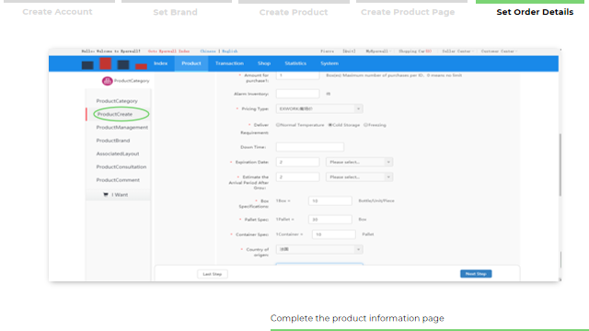Open ProductComment in sidebar

coord(118,180)
